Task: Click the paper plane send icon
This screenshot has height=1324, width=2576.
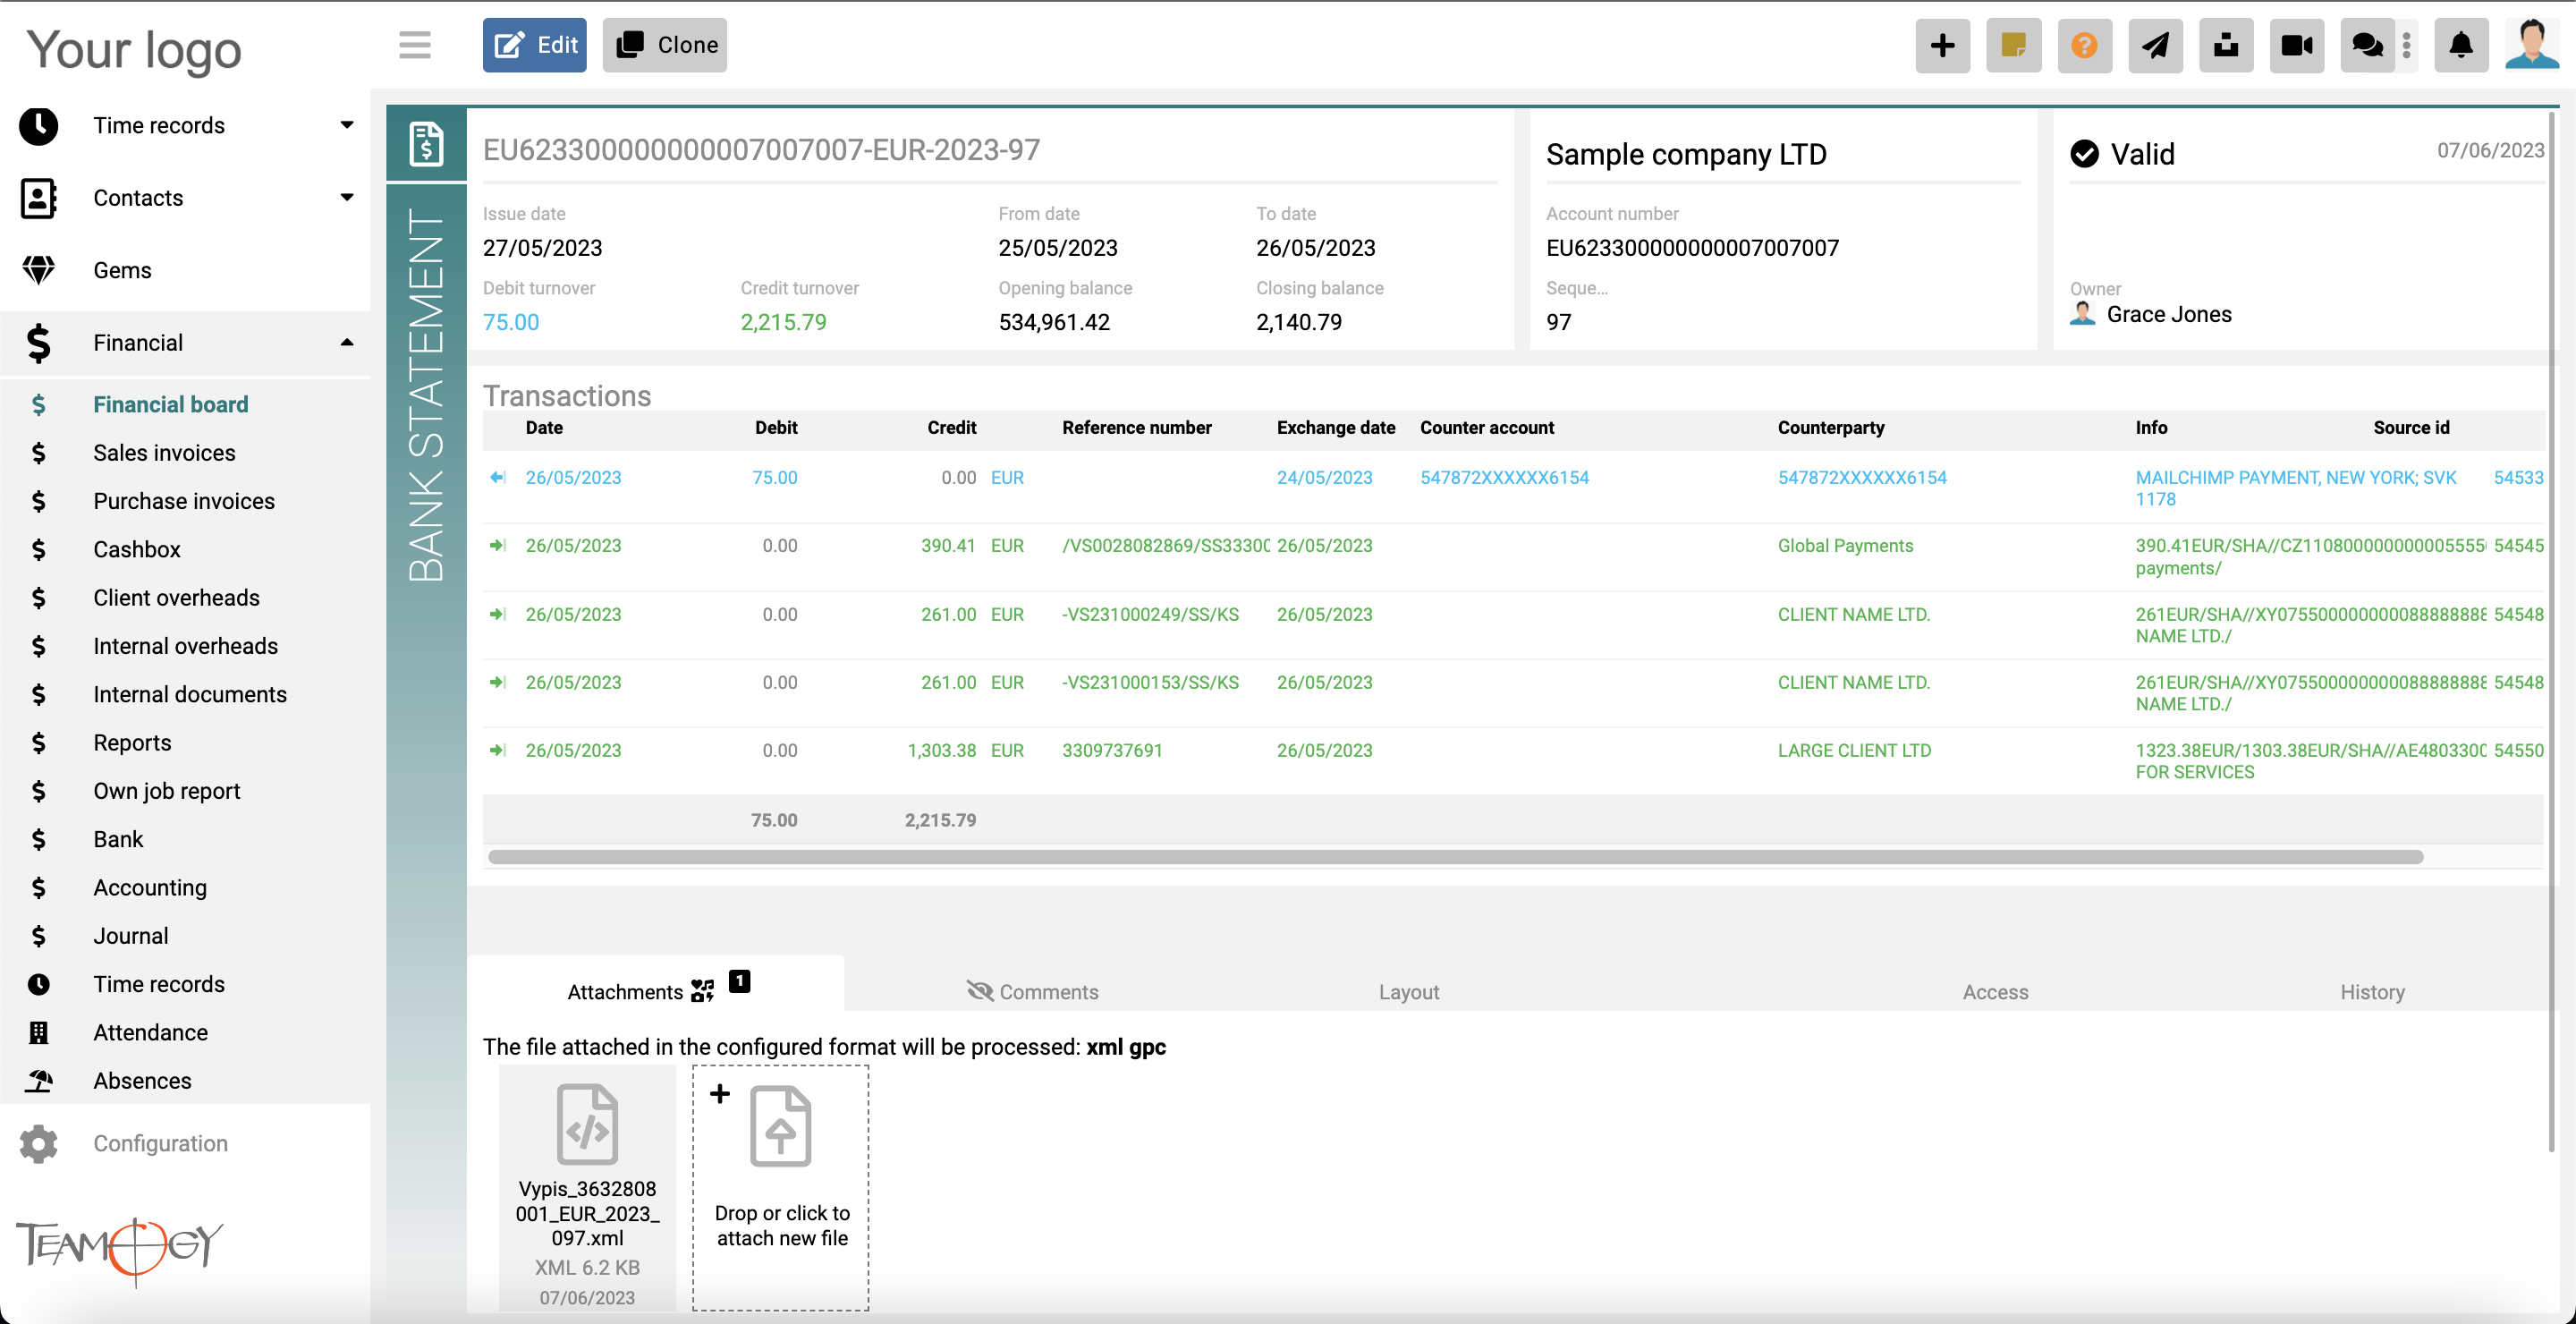Action: pos(2155,45)
